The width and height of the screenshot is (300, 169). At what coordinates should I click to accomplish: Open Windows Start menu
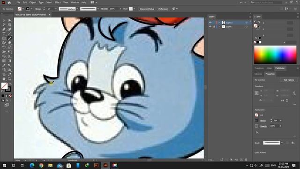[4, 165]
